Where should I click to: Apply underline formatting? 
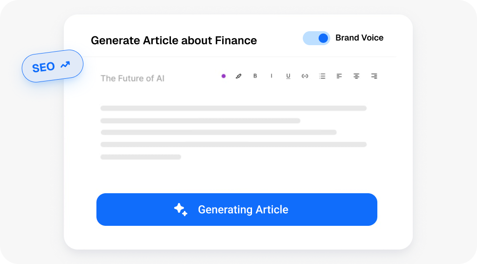[x=288, y=76]
